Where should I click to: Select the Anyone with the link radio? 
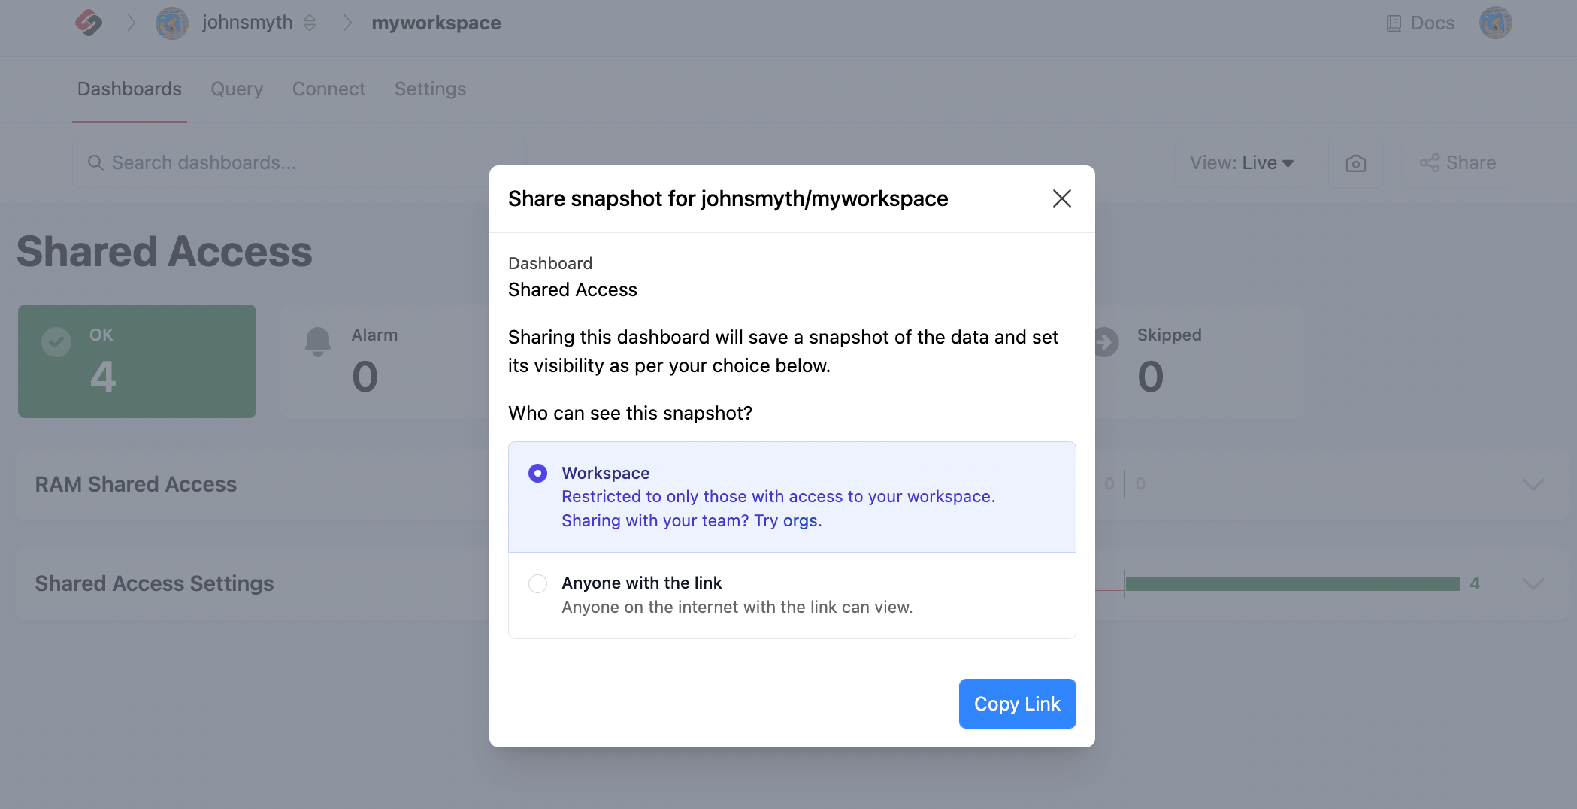coord(537,583)
